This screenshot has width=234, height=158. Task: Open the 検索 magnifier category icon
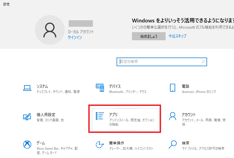[x=173, y=144]
